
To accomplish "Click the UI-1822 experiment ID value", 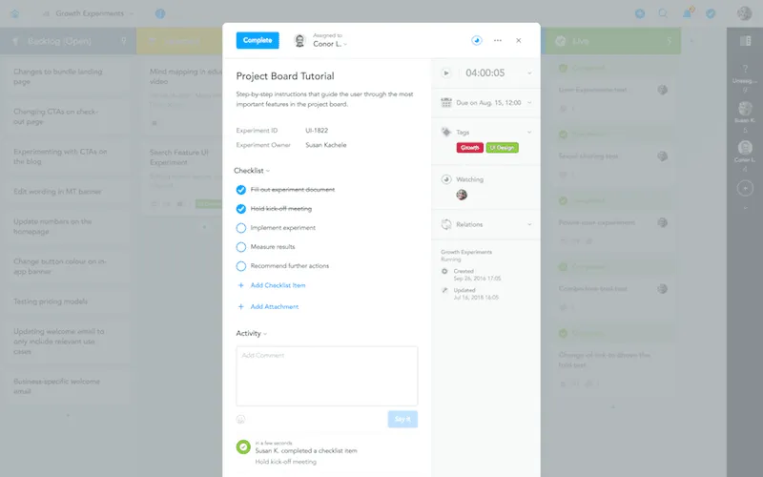I will [x=317, y=131].
